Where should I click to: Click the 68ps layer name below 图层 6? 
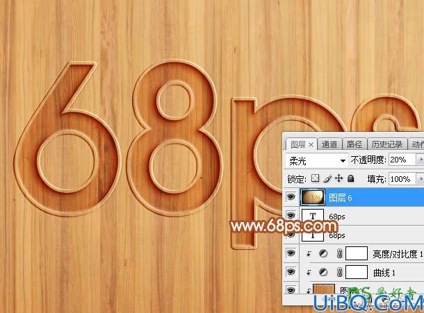click(337, 217)
